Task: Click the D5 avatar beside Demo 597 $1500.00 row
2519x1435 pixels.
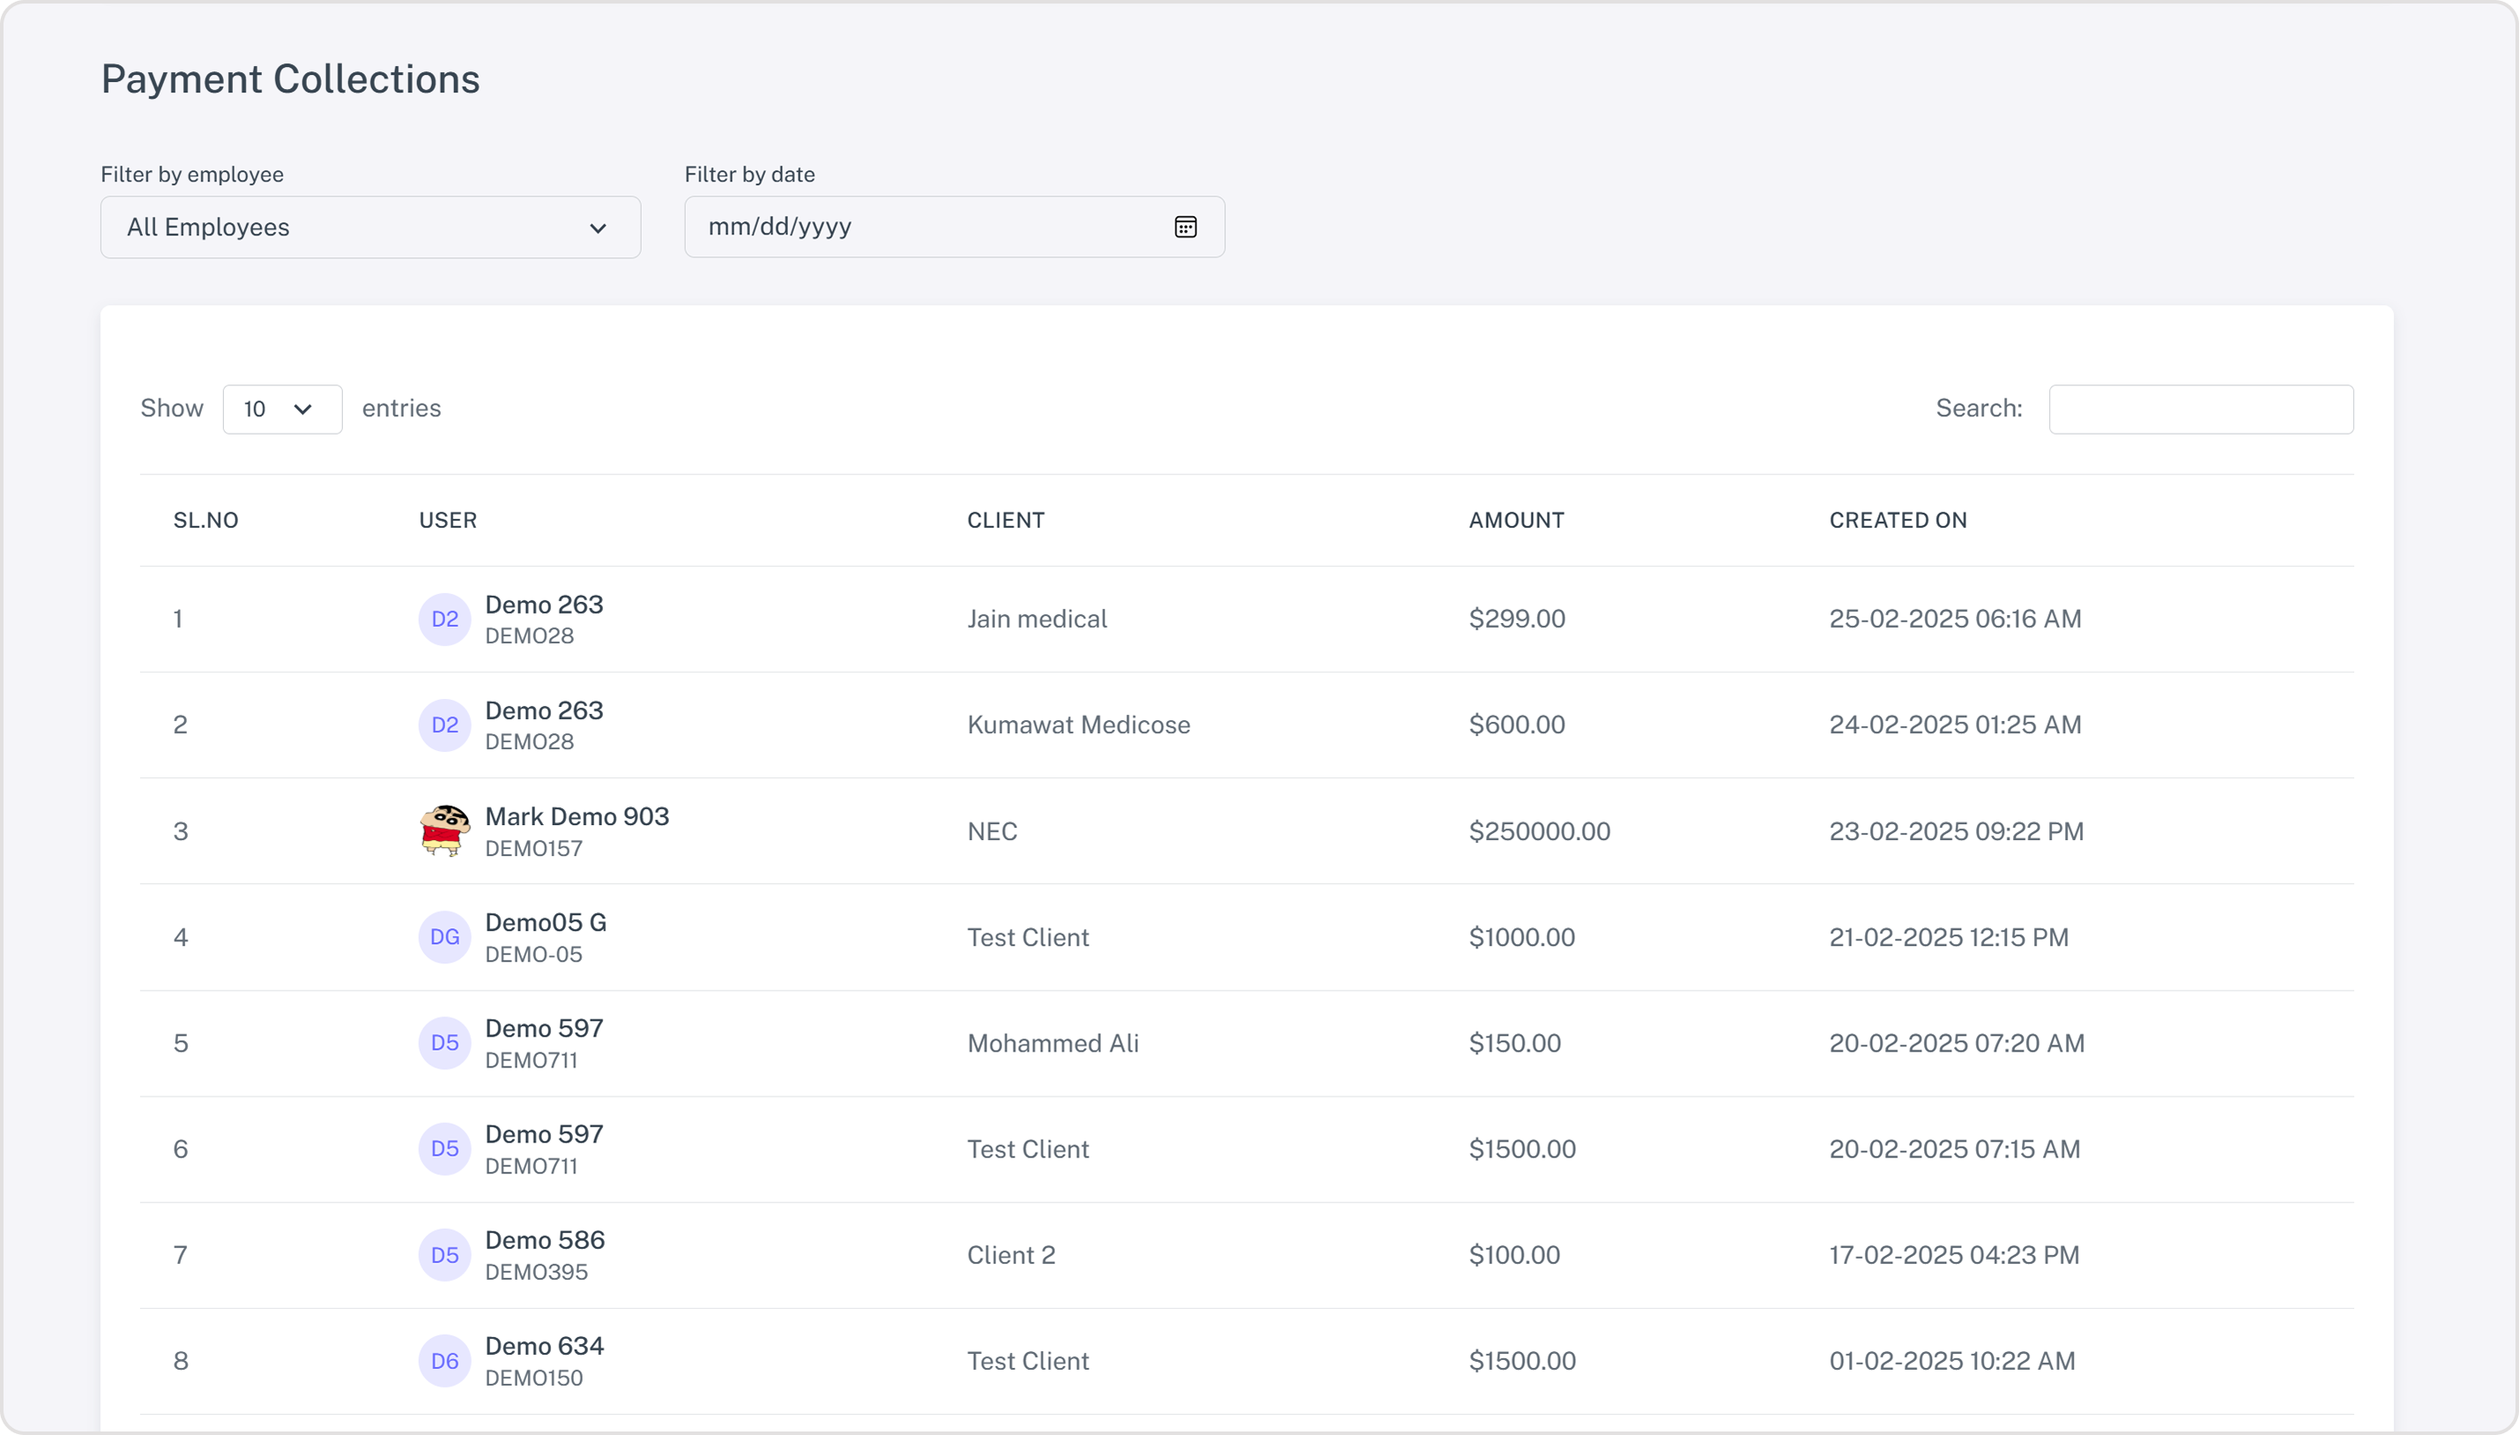Action: tap(444, 1149)
